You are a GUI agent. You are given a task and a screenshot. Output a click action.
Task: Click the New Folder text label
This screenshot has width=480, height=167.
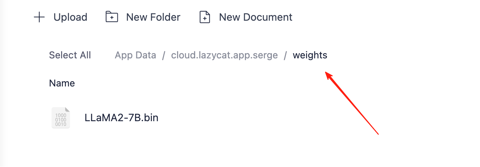pos(153,17)
